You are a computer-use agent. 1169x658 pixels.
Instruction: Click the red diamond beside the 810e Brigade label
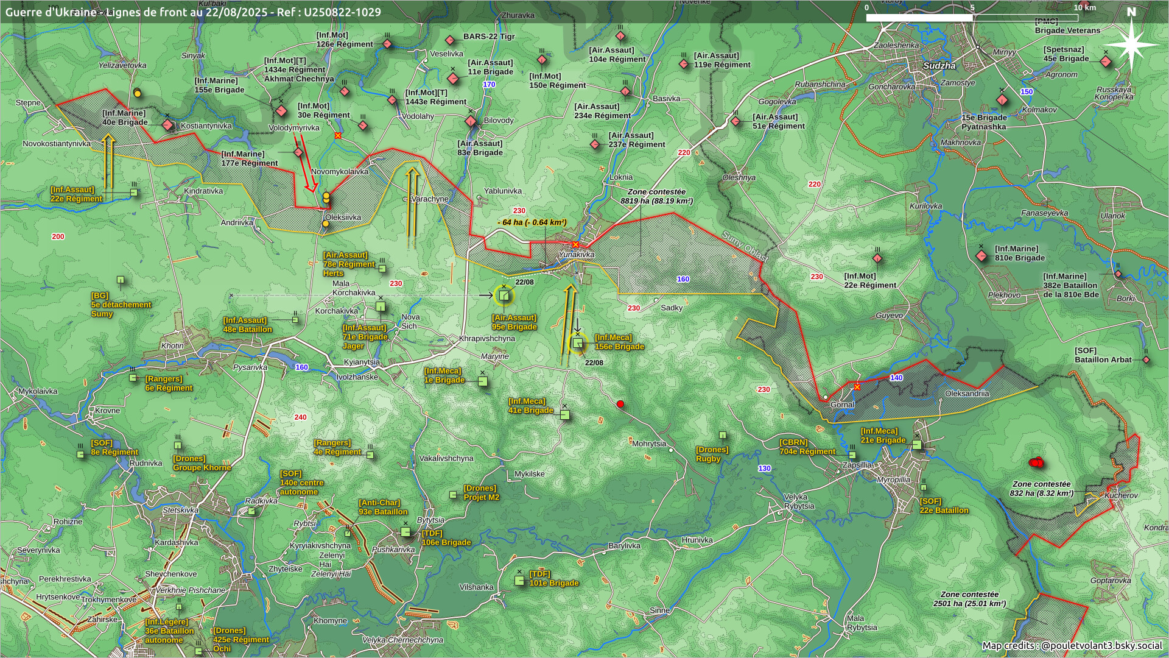point(981,256)
